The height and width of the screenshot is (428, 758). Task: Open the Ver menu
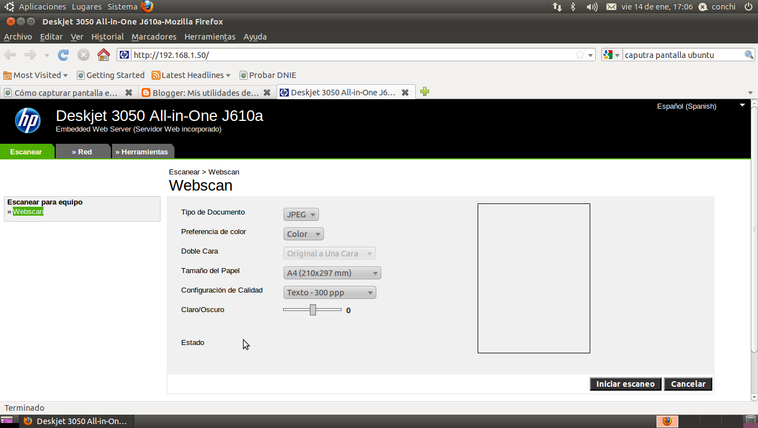pos(77,37)
